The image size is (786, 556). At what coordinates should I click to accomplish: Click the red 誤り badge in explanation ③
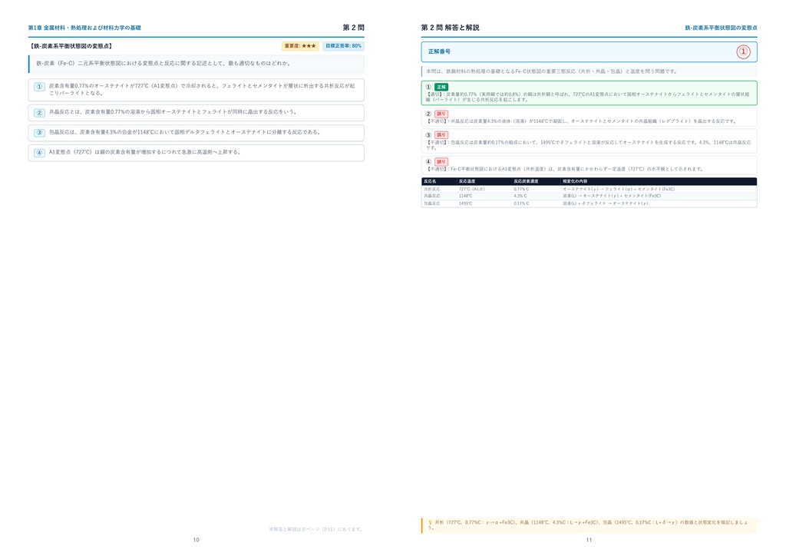click(441, 135)
